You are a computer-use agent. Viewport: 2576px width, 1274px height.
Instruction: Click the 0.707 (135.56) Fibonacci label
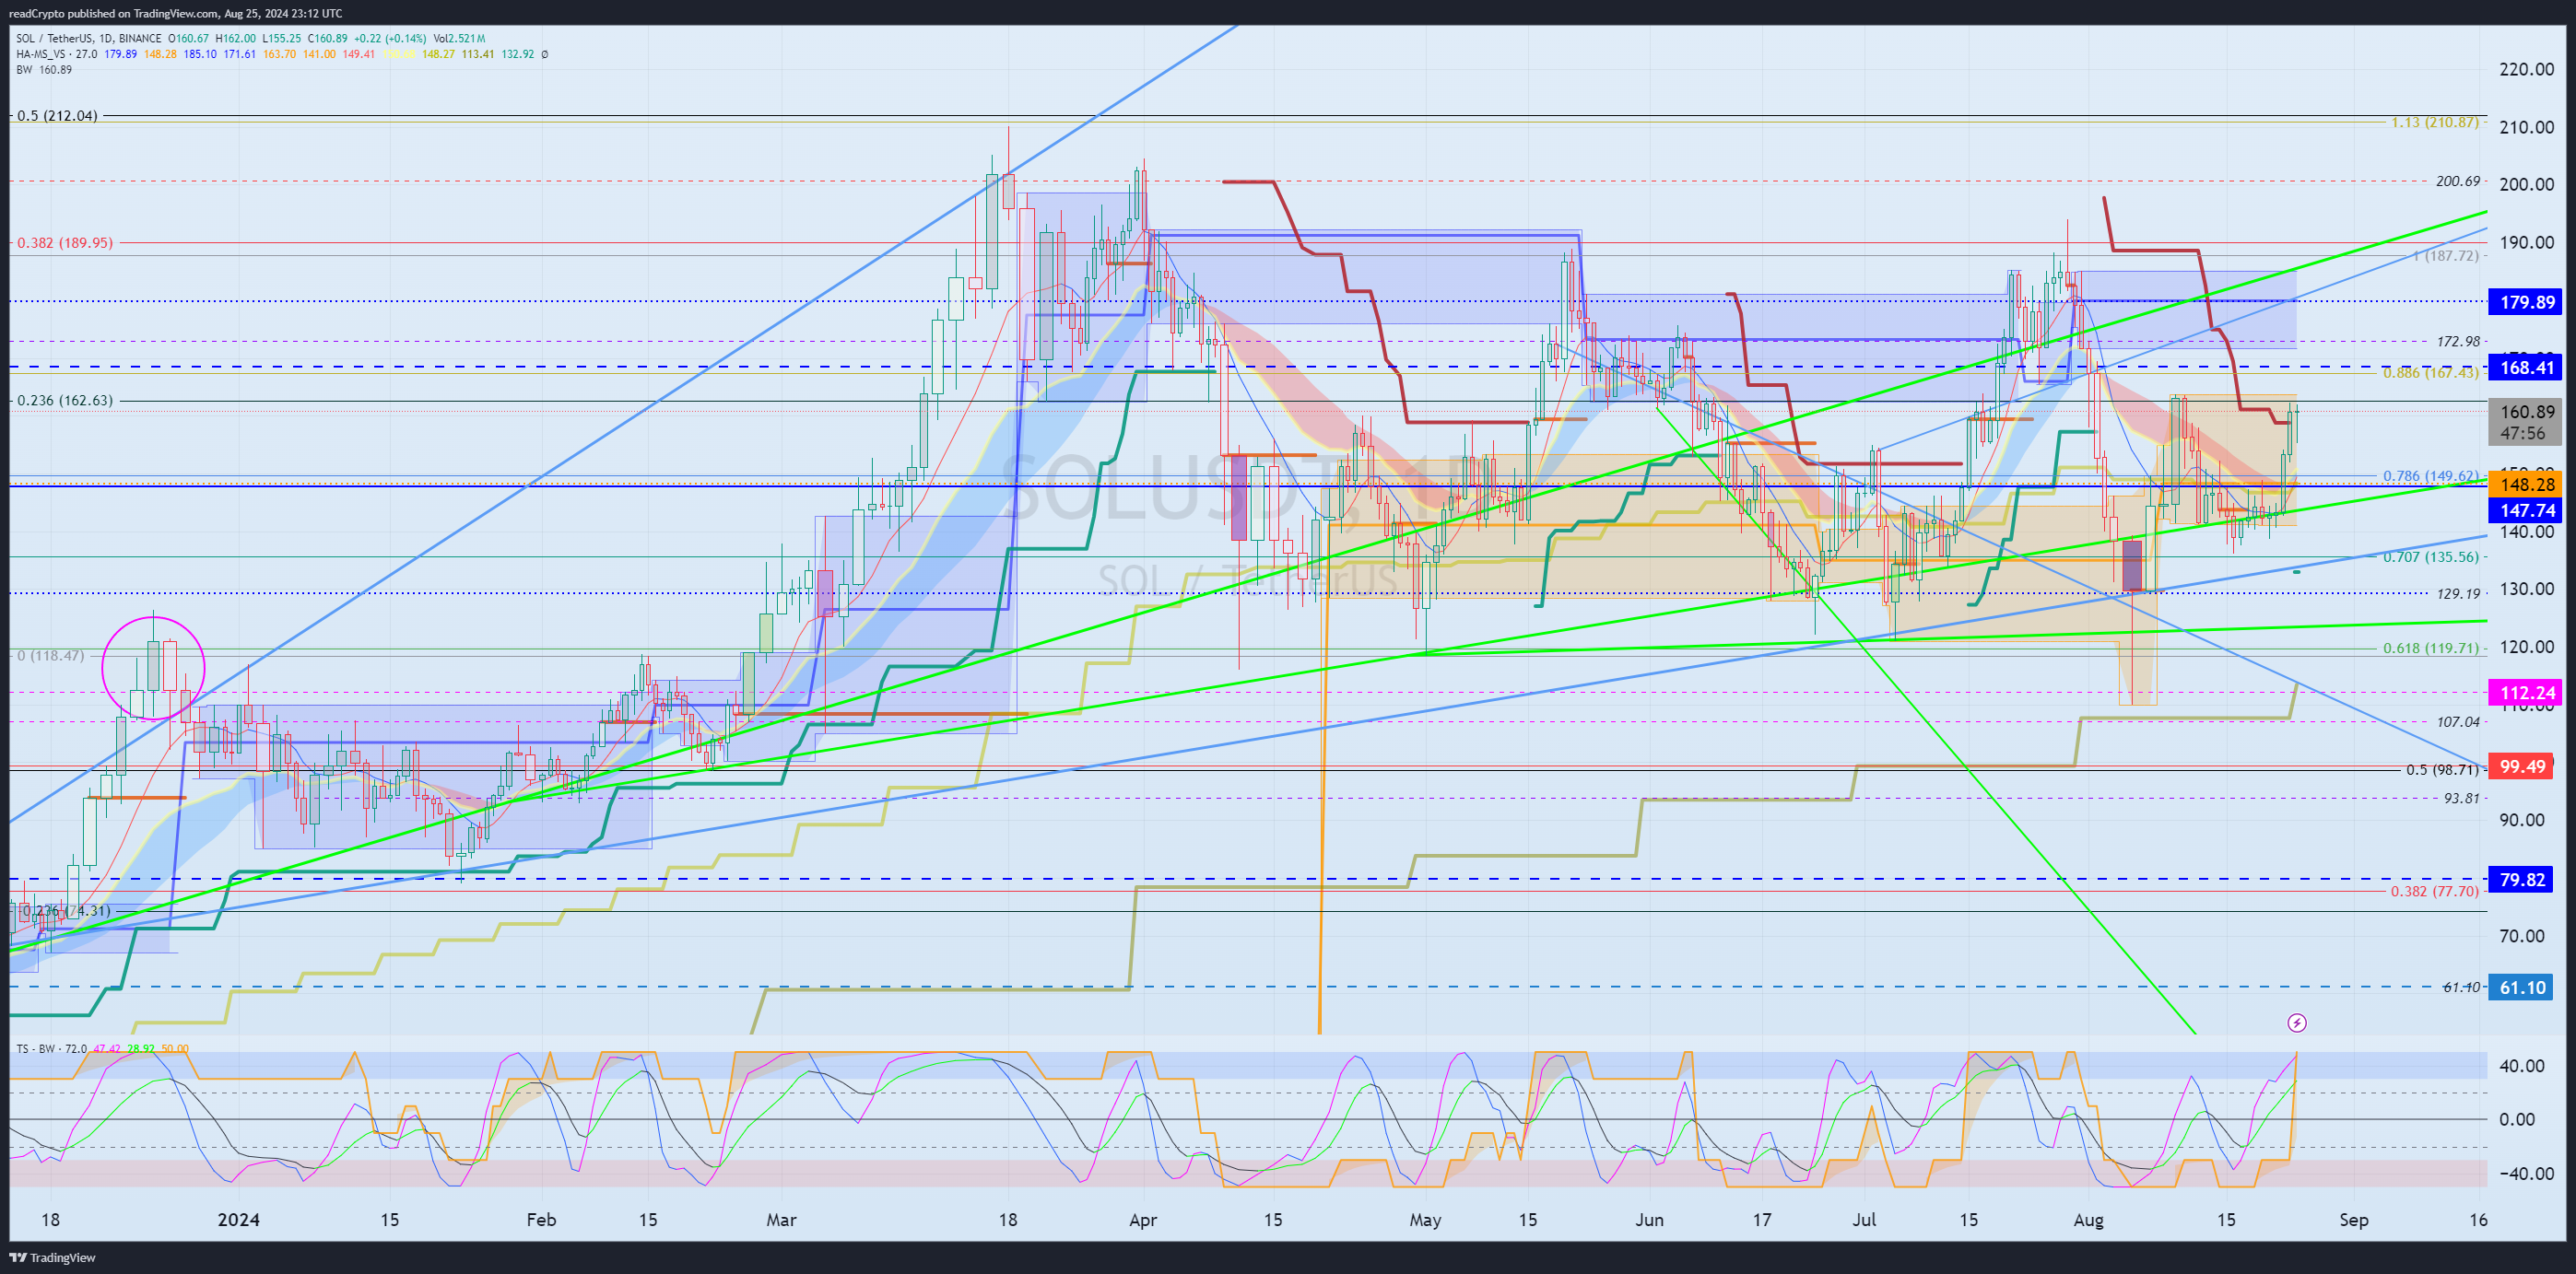pos(2431,556)
